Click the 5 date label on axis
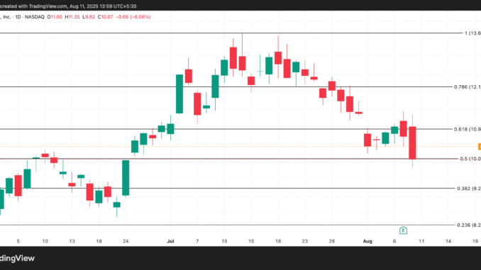 click(18, 241)
